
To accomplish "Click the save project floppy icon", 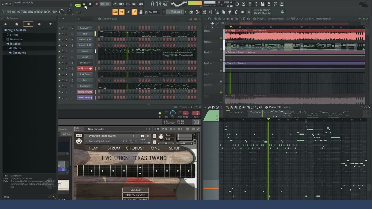I will (263, 4).
